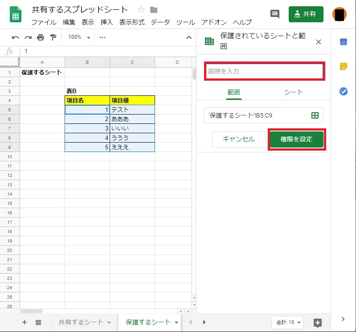Click the formula bar value
The width and height of the screenshot is (356, 332).
(26, 51)
